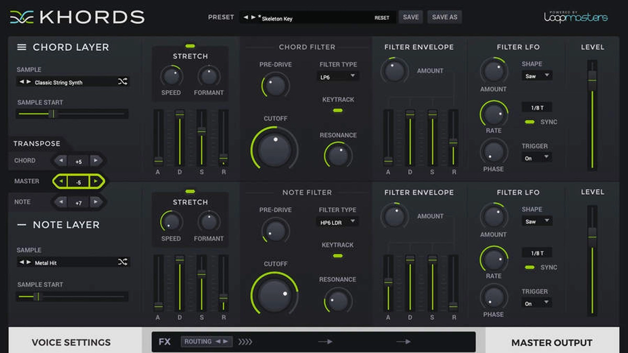Image resolution: width=628 pixels, height=353 pixels.
Task: Click the Loopmasters logo
Action: (x=576, y=17)
